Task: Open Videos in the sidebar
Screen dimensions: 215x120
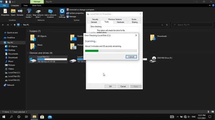Action: 10,69
